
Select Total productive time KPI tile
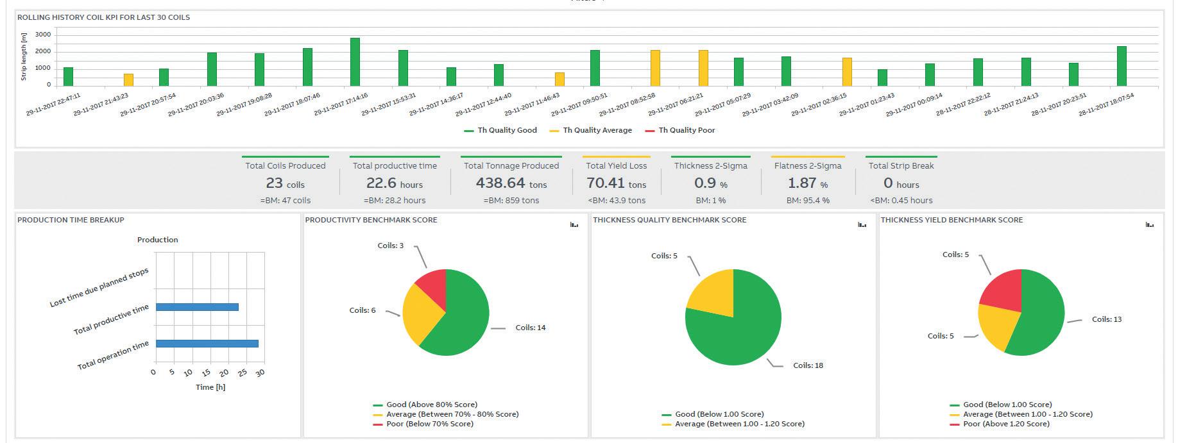395,181
